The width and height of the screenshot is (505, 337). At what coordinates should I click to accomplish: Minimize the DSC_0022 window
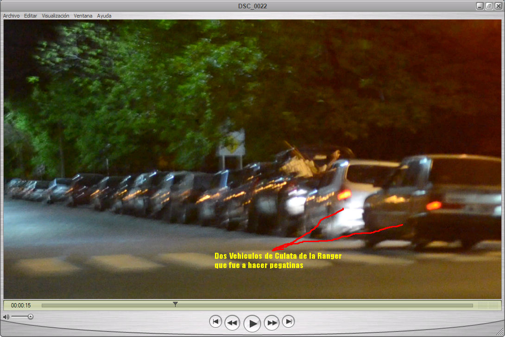pos(480,6)
